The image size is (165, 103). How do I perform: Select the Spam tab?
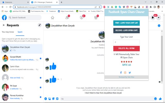coord(20,32)
